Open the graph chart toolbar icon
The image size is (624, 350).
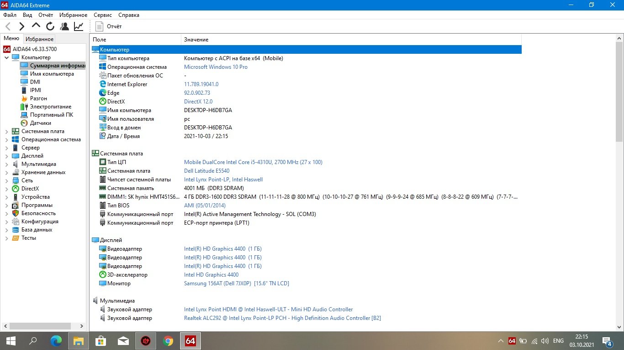(x=79, y=26)
